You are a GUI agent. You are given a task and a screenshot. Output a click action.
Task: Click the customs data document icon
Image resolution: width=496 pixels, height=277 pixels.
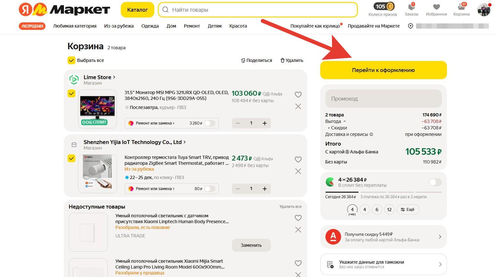click(330, 264)
